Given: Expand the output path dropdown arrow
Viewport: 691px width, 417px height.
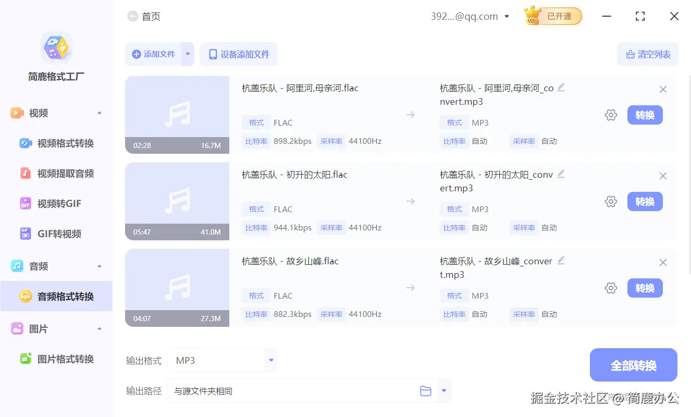Looking at the screenshot, I should pyautogui.click(x=444, y=390).
